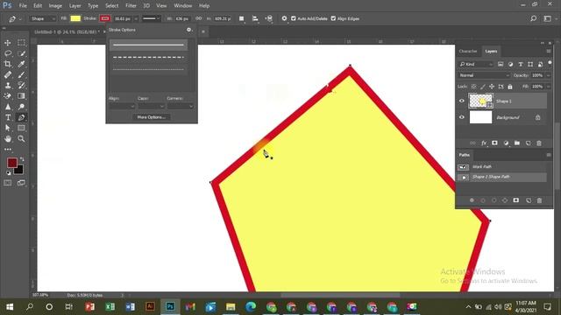
Task: Toggle the Auto Add/Delete checkbox
Action: [294, 18]
